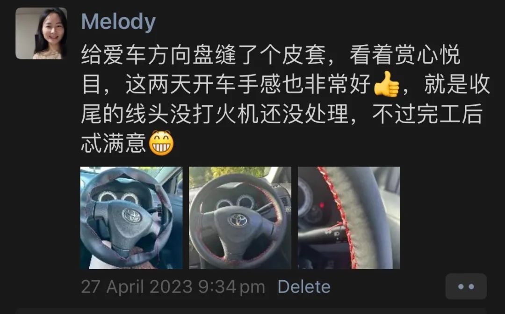Open Melody's profile avatar photo
The image size is (505, 314).
click(x=41, y=33)
